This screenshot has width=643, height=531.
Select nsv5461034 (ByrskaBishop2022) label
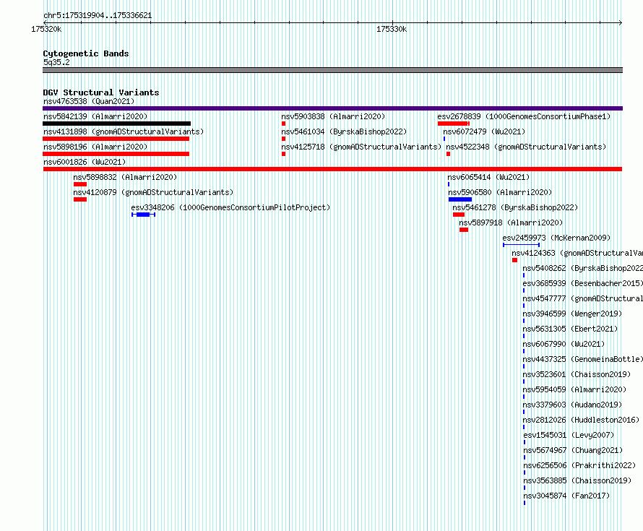(344, 131)
